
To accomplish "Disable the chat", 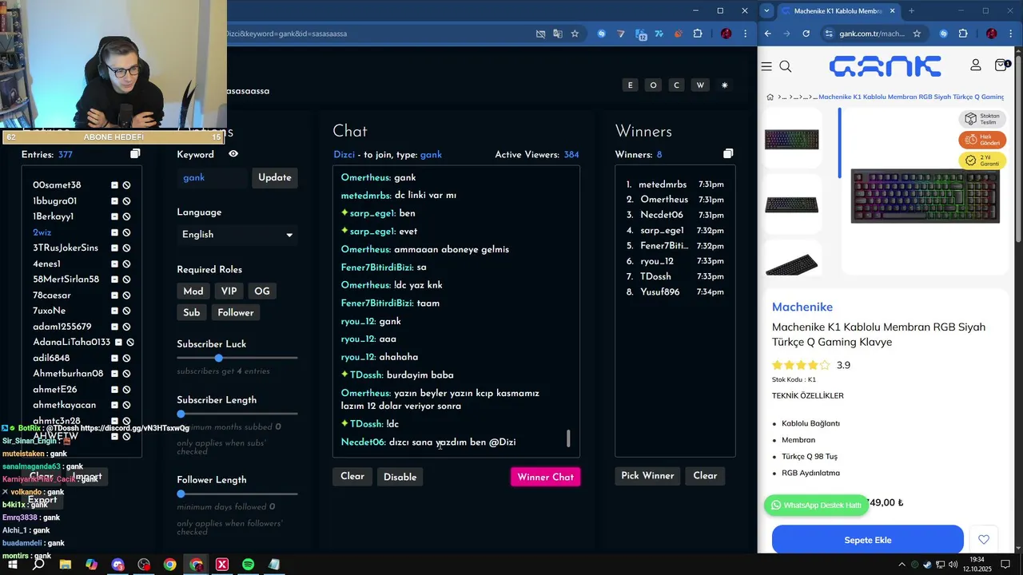I will pos(400,477).
